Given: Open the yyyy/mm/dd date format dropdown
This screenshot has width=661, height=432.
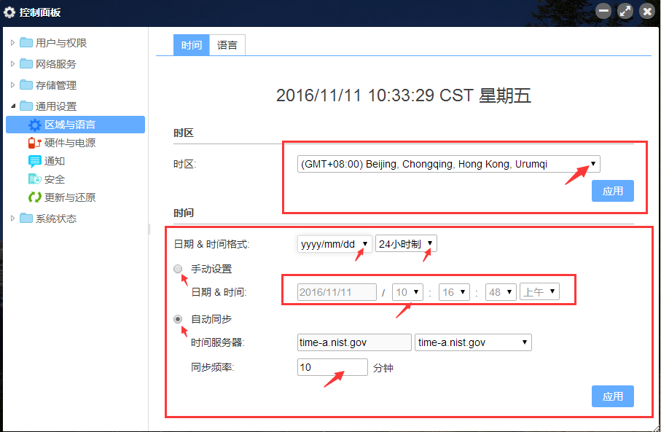Looking at the screenshot, I should [335, 243].
